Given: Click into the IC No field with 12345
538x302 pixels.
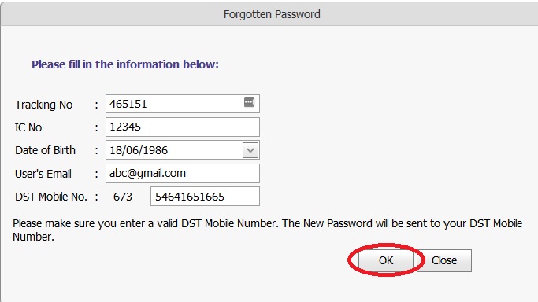Looking at the screenshot, I should click(x=183, y=127).
